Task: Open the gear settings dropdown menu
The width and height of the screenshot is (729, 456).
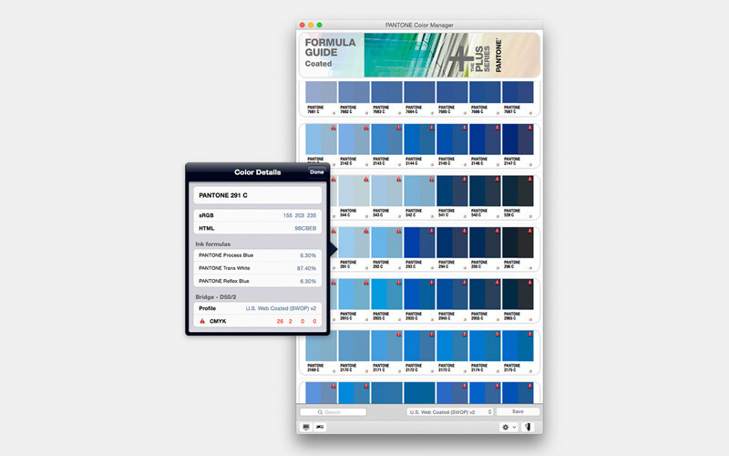Action: (x=508, y=427)
